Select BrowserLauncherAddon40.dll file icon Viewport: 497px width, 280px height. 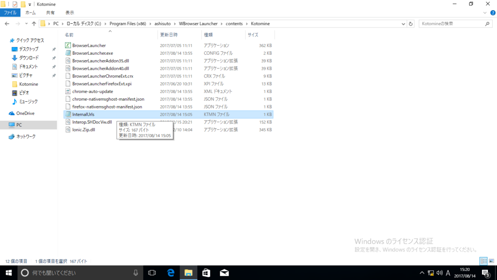[68, 68]
